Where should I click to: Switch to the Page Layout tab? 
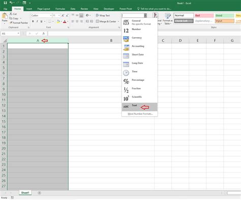point(44,9)
